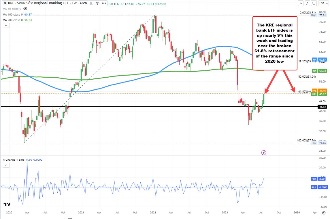This screenshot has height=219, width=330.
Task: Click the down arrow button above price scale
Action: pos(301,3)
